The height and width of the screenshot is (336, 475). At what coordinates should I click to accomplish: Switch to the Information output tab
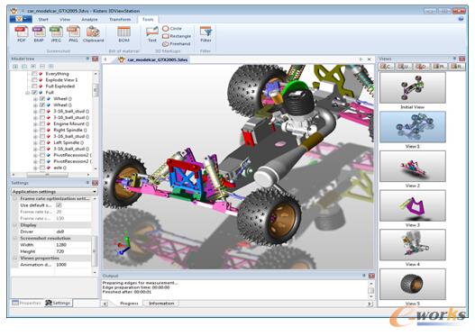pos(161,303)
